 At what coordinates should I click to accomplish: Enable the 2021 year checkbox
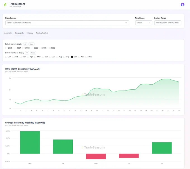(41, 48)
